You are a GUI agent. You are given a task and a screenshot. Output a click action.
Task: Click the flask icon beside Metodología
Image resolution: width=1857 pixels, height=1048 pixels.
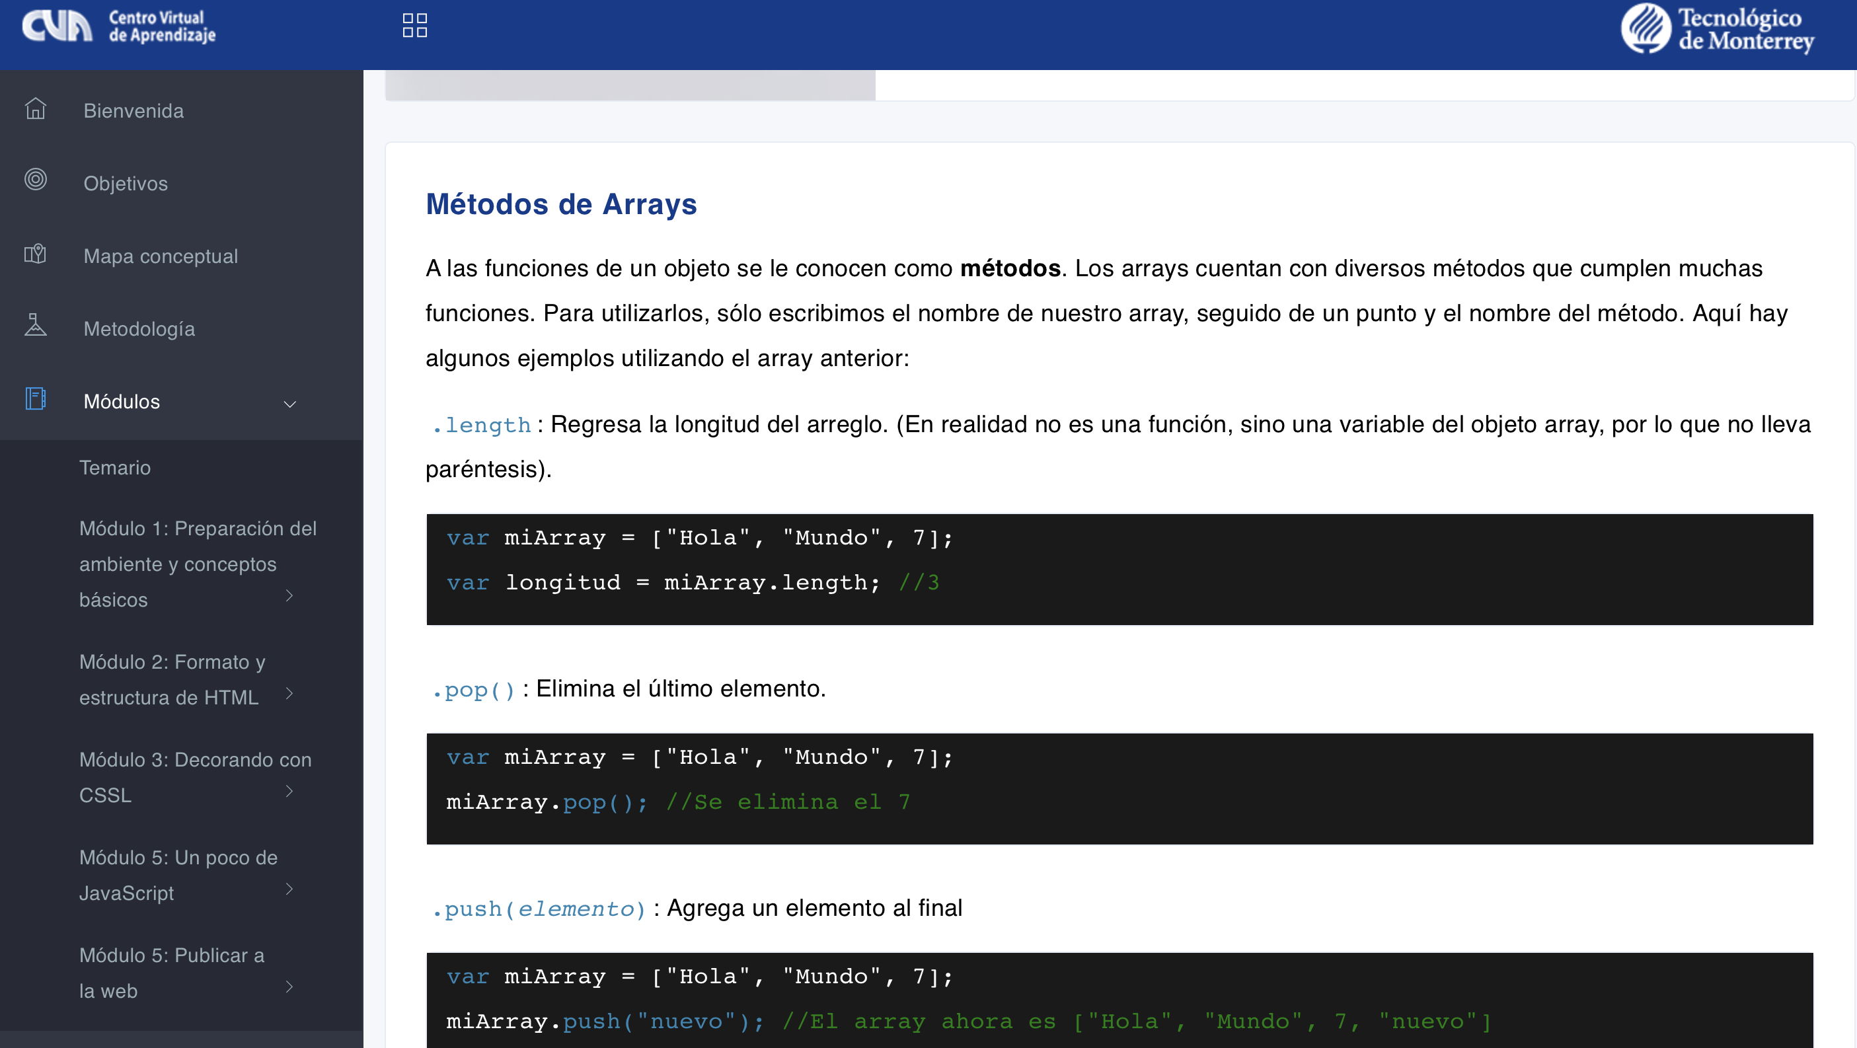(x=35, y=325)
